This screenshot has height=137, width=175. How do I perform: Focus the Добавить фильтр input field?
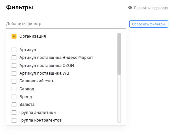(x=66, y=24)
